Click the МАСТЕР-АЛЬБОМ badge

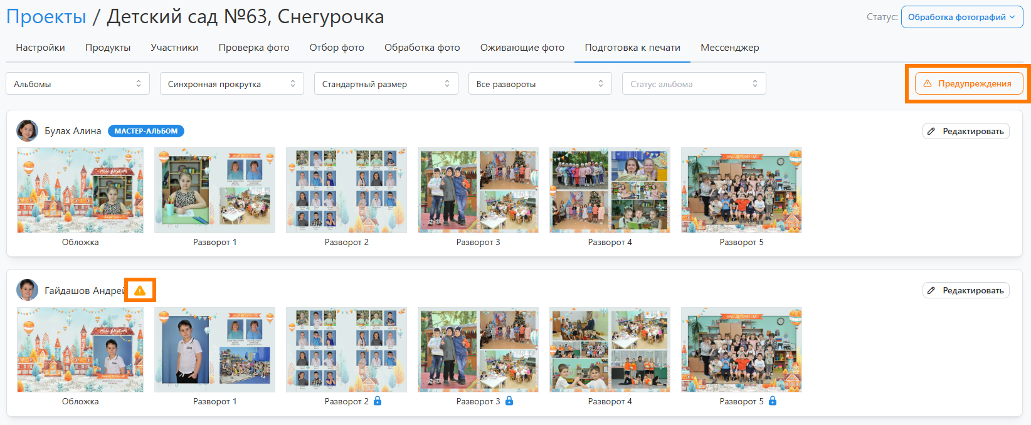pos(145,131)
